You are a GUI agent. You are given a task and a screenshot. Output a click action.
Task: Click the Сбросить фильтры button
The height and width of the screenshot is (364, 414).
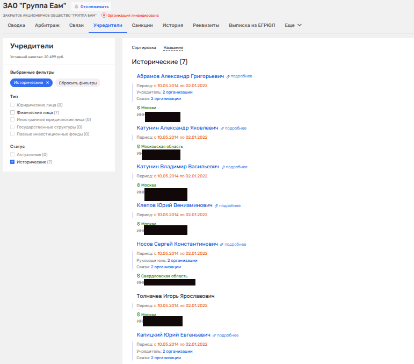tap(78, 83)
